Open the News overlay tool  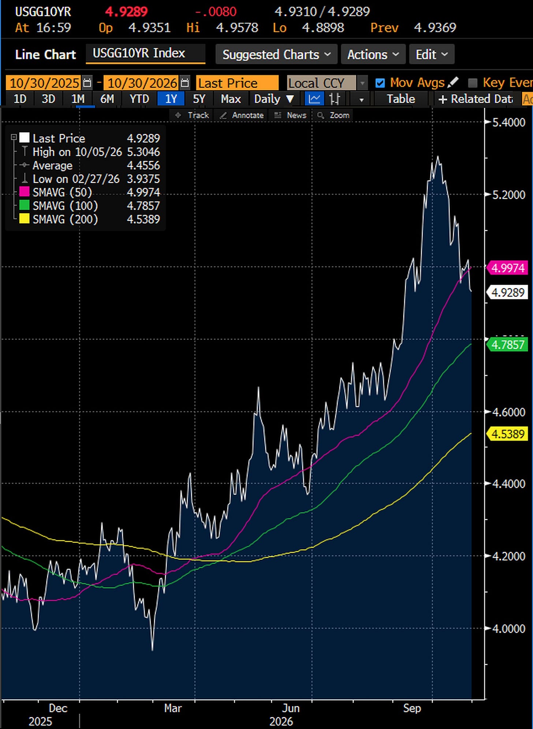(290, 115)
